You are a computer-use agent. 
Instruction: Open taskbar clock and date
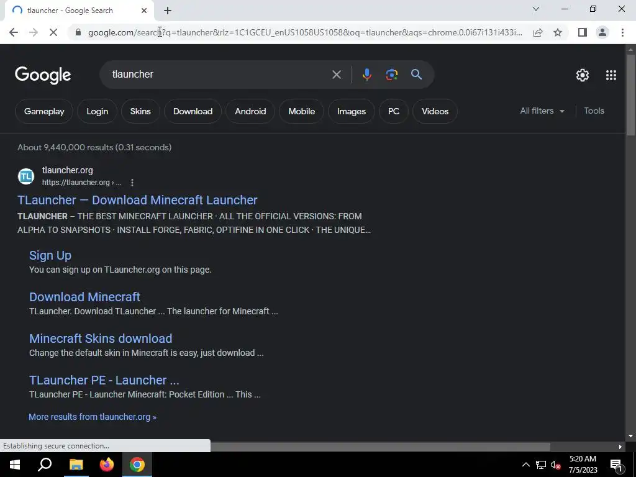coord(583,465)
